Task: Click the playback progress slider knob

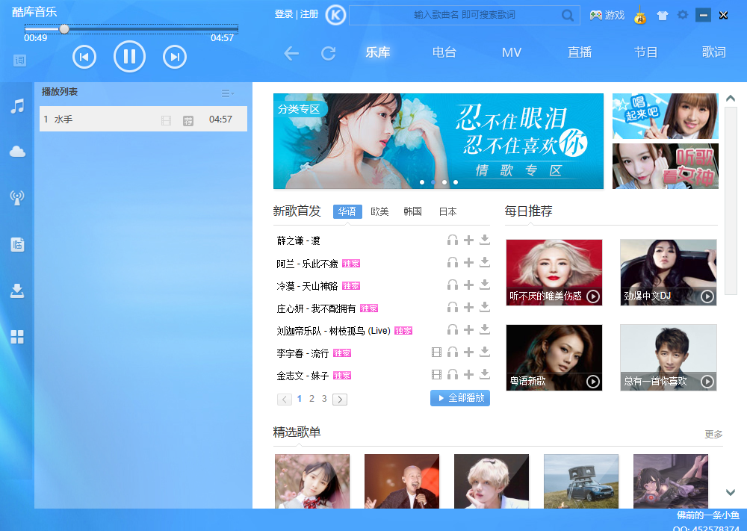Action: pos(64,30)
